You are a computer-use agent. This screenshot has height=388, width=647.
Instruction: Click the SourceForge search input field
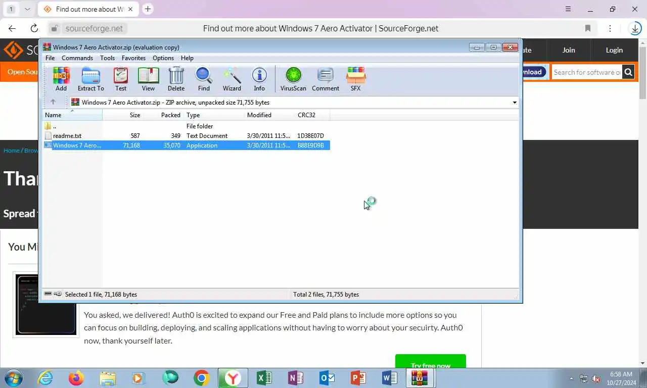pos(586,72)
